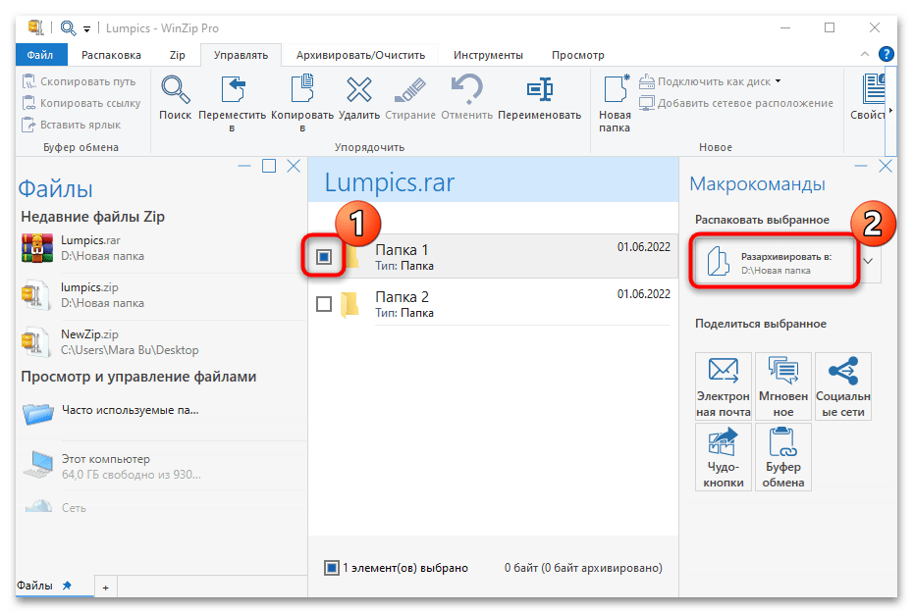Switch to the Распаковка ribbon tab
Screen dimensions: 913x613
(x=111, y=55)
